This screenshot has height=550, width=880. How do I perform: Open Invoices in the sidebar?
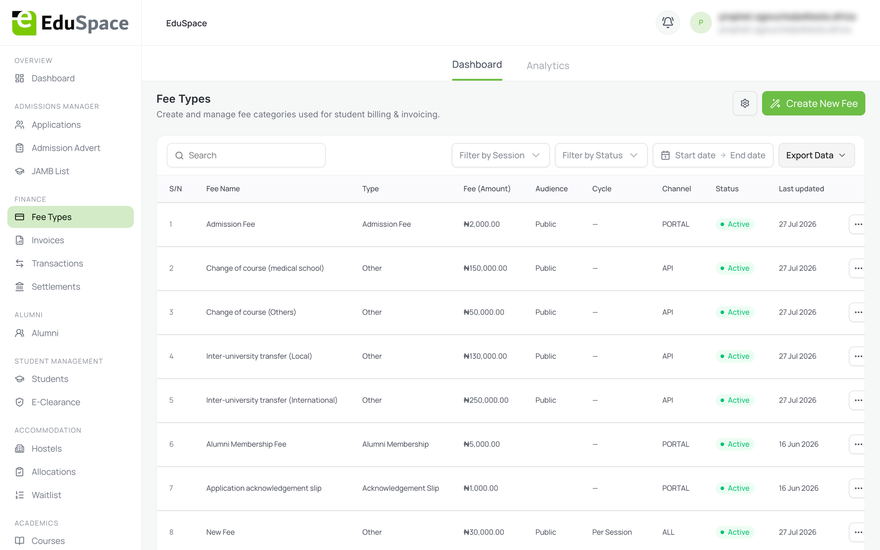pyautogui.click(x=71, y=240)
